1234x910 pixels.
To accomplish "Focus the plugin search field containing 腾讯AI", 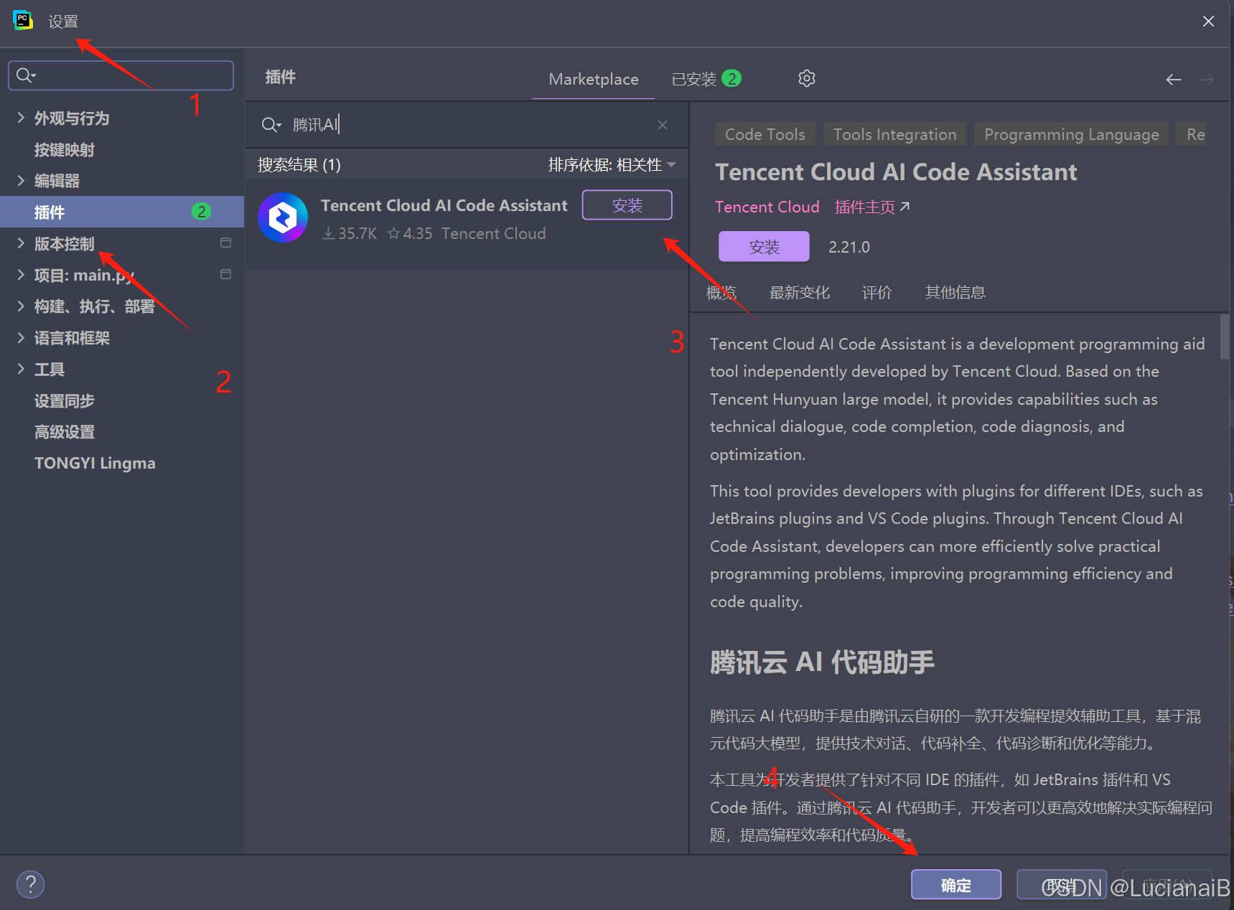I will point(467,125).
